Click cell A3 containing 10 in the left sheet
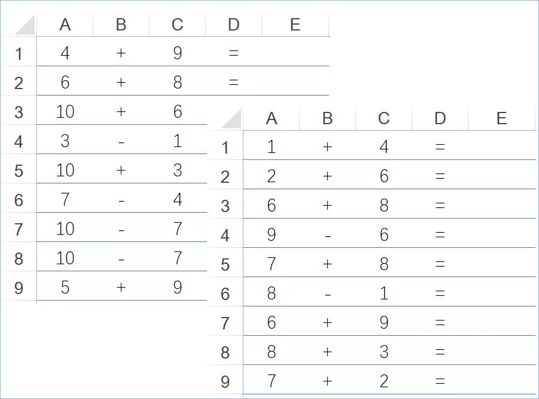539x399 pixels. pyautogui.click(x=65, y=111)
